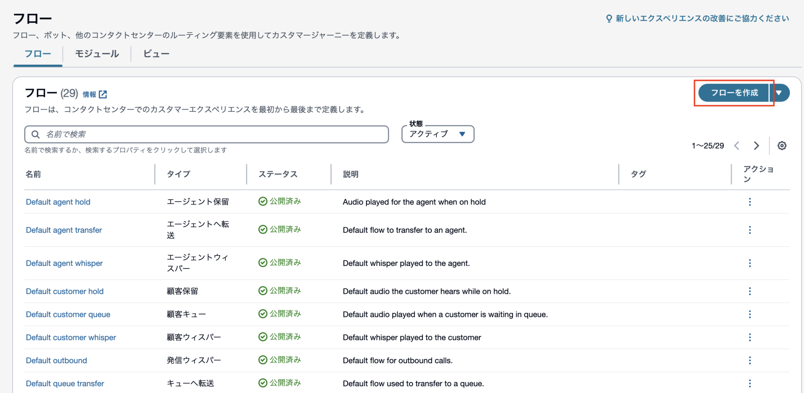Click the previous page arrow icon
The height and width of the screenshot is (393, 804).
[x=737, y=146]
